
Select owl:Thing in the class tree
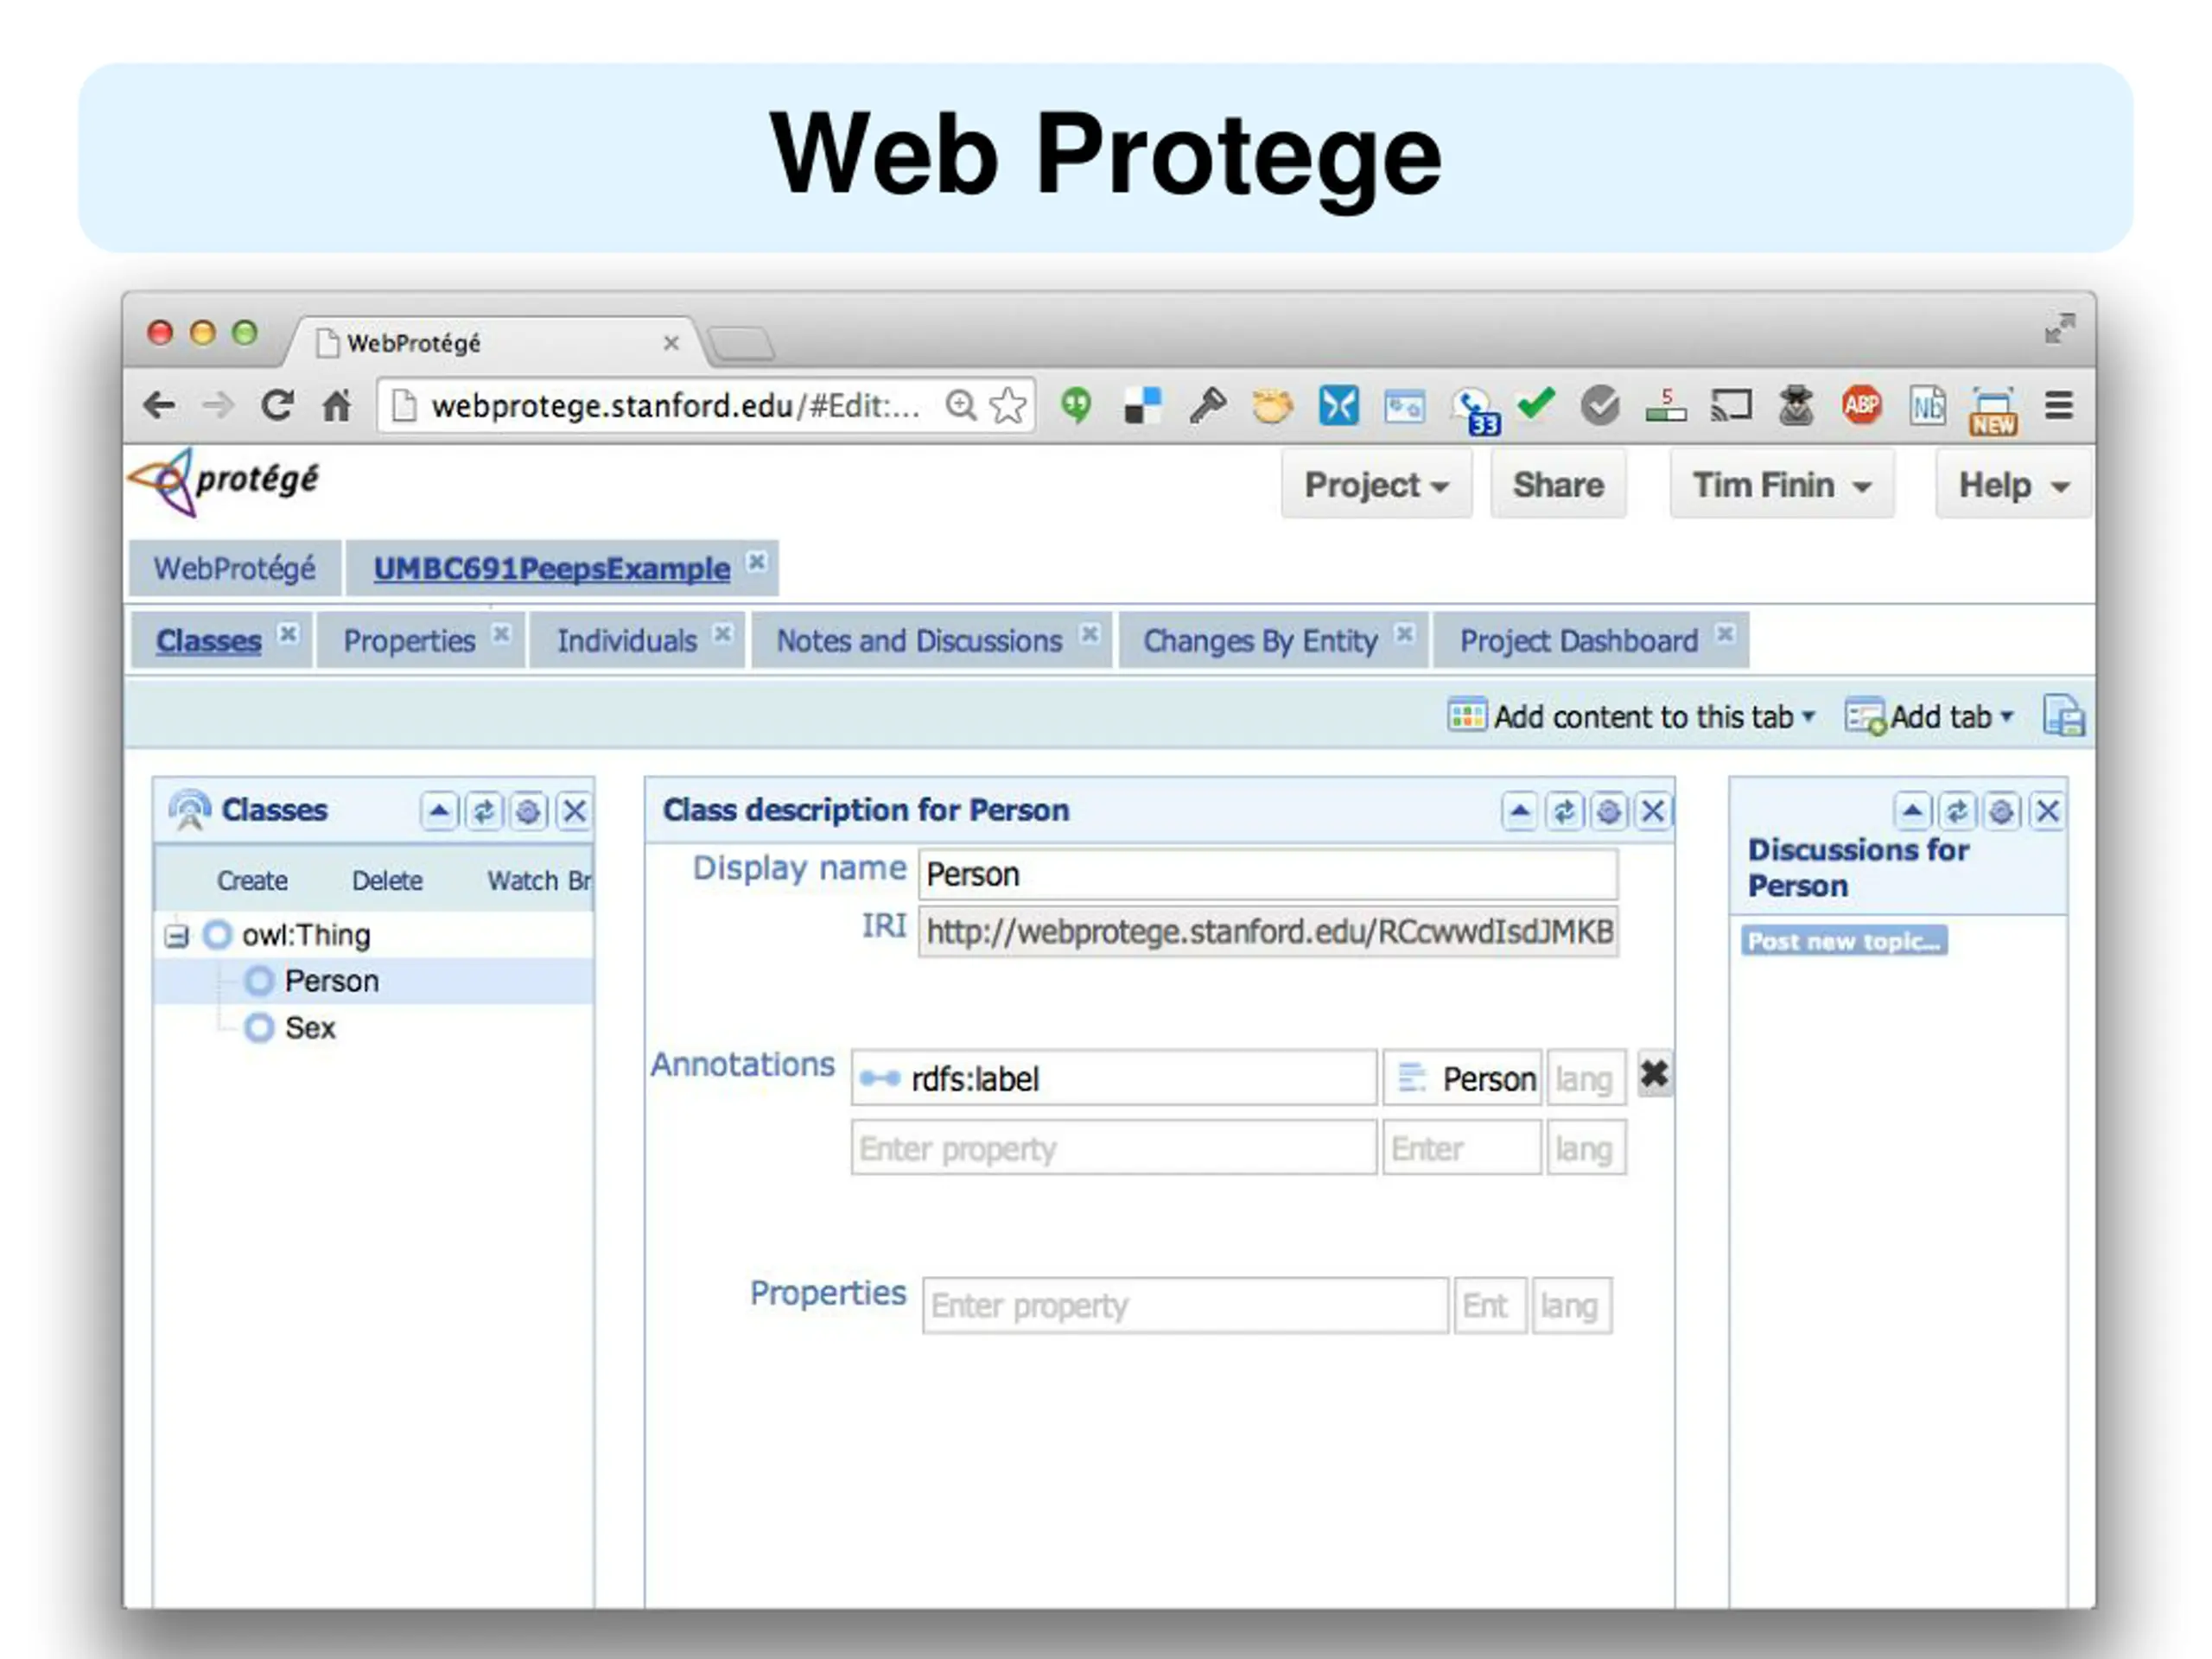[x=306, y=935]
